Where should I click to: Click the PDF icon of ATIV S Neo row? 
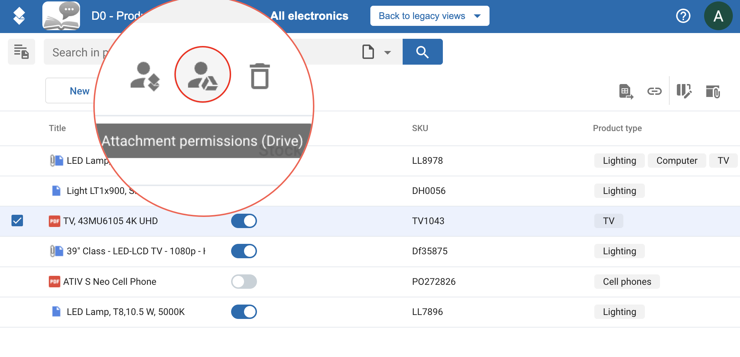click(55, 281)
